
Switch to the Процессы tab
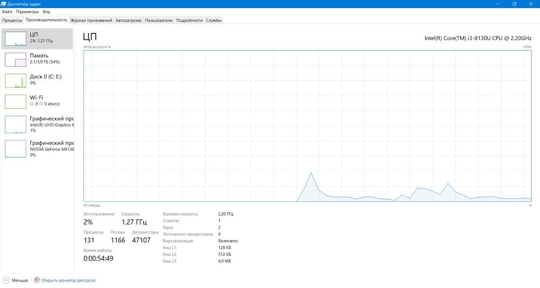(x=12, y=20)
